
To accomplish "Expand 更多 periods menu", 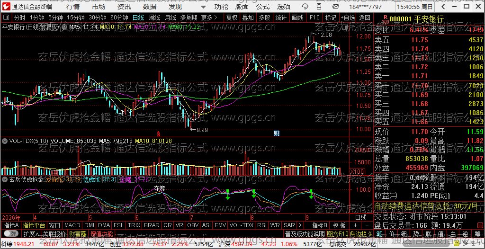I will (209, 18).
